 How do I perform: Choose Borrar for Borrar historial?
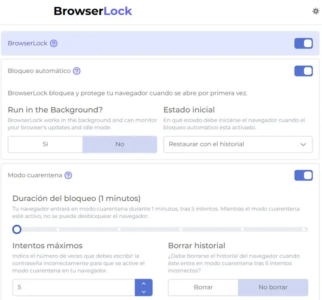point(204,287)
